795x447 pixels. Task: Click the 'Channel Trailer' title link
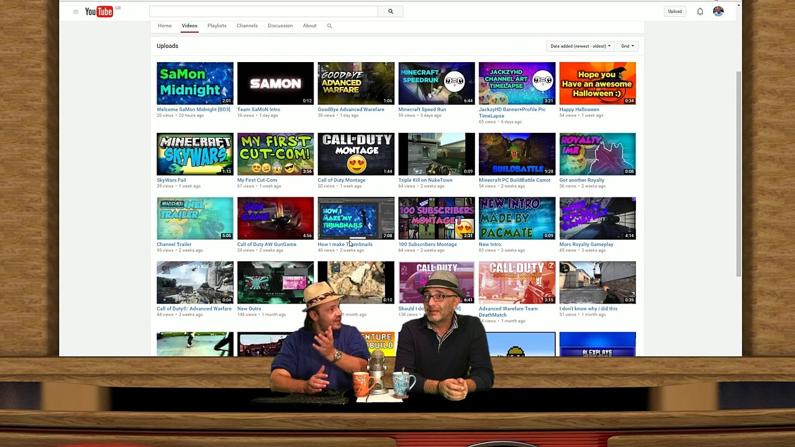[174, 245]
